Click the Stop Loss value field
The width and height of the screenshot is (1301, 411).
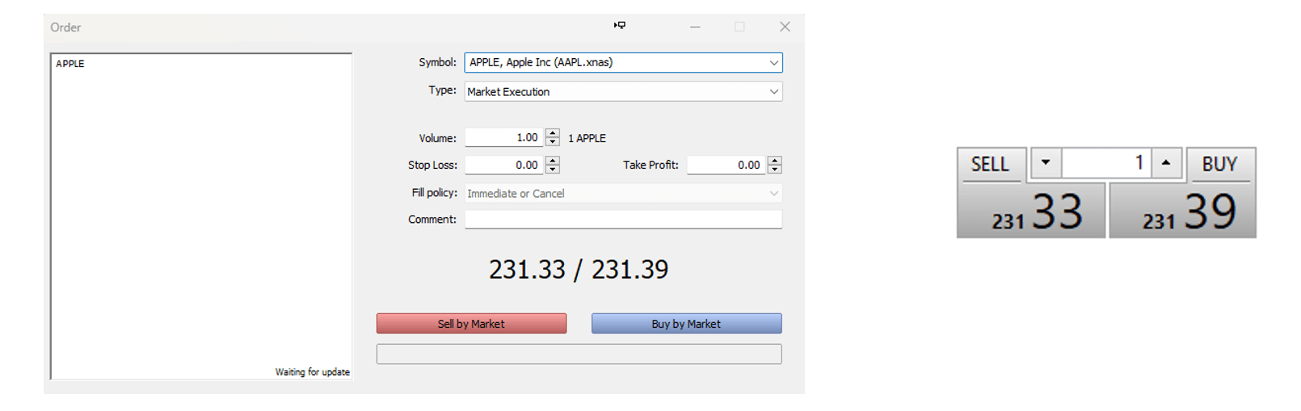tap(504, 165)
